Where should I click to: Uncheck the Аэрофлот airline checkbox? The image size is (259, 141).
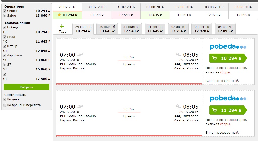[x=5, y=55]
